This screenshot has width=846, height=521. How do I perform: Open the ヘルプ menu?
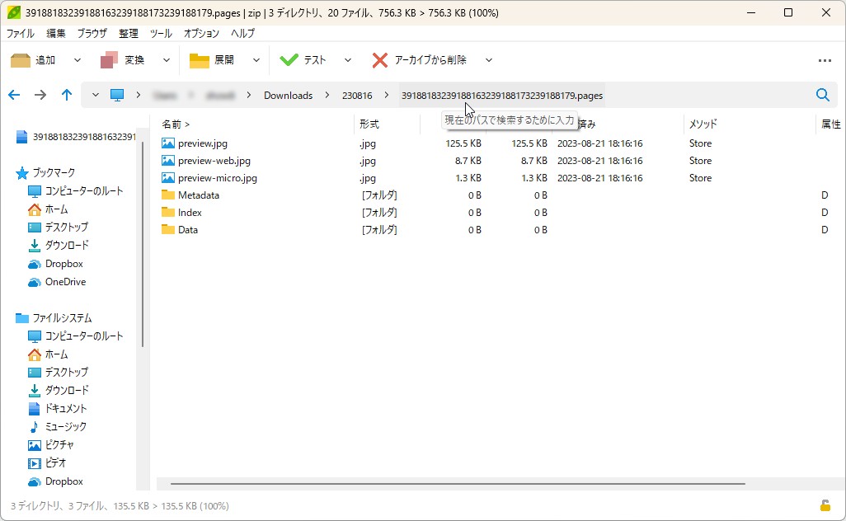click(x=242, y=34)
